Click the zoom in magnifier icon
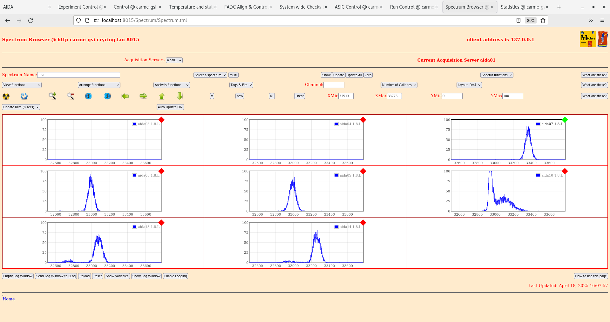This screenshot has width=610, height=322. coord(52,96)
